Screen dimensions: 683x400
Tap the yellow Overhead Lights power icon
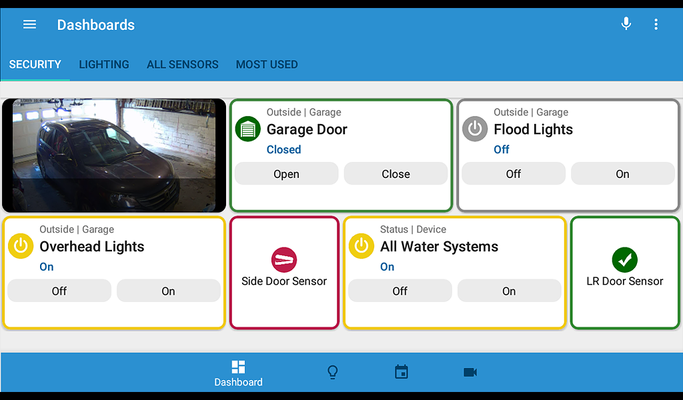(x=21, y=246)
